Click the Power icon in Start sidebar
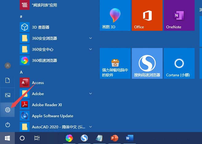Image resolution: width=202 pixels, height=144 pixels. click(x=8, y=125)
